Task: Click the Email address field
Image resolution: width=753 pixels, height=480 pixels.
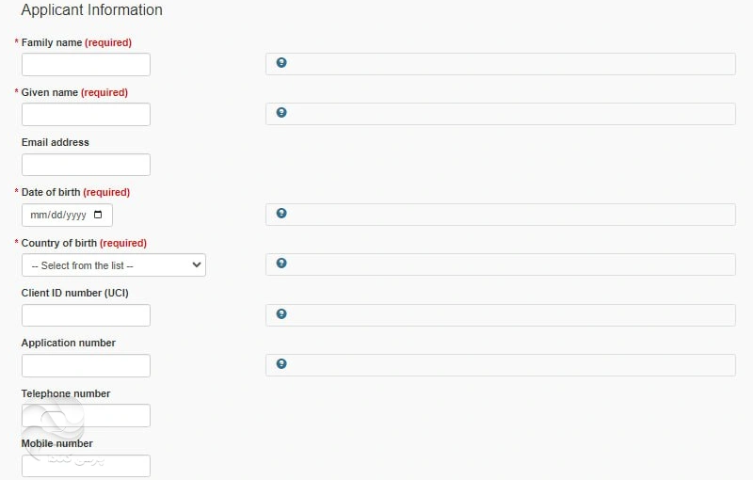Action: 86,165
